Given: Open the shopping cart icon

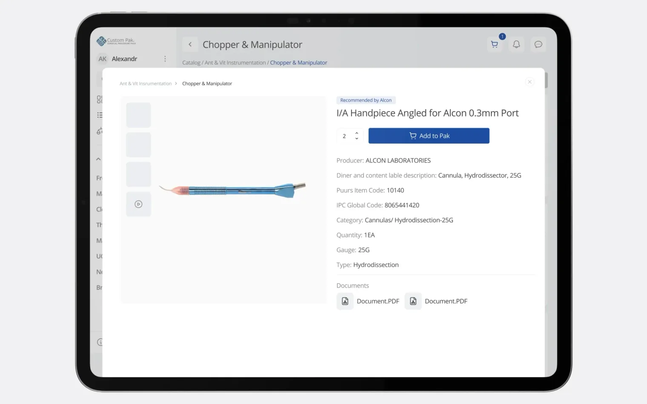Looking at the screenshot, I should coord(494,44).
